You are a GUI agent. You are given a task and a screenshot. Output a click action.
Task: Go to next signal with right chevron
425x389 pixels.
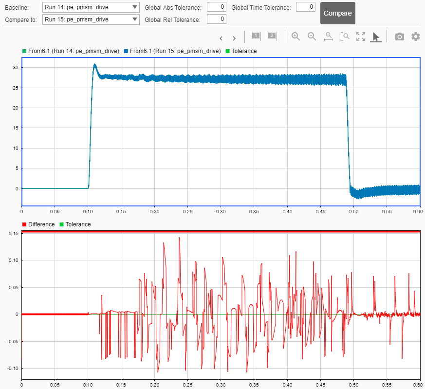[234, 38]
